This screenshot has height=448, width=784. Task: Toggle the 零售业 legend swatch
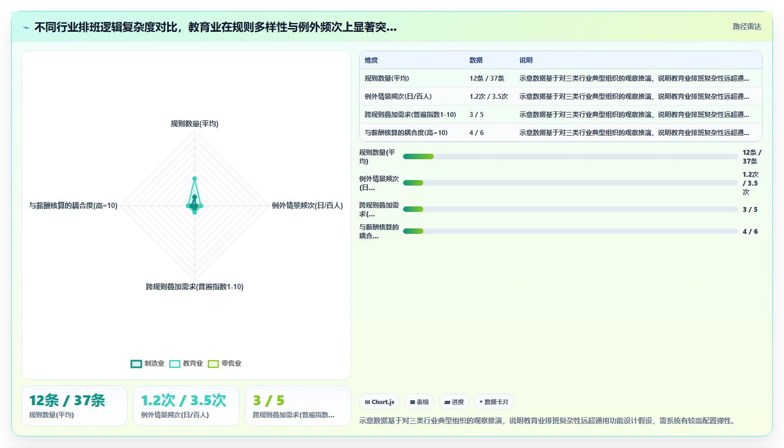coord(213,363)
